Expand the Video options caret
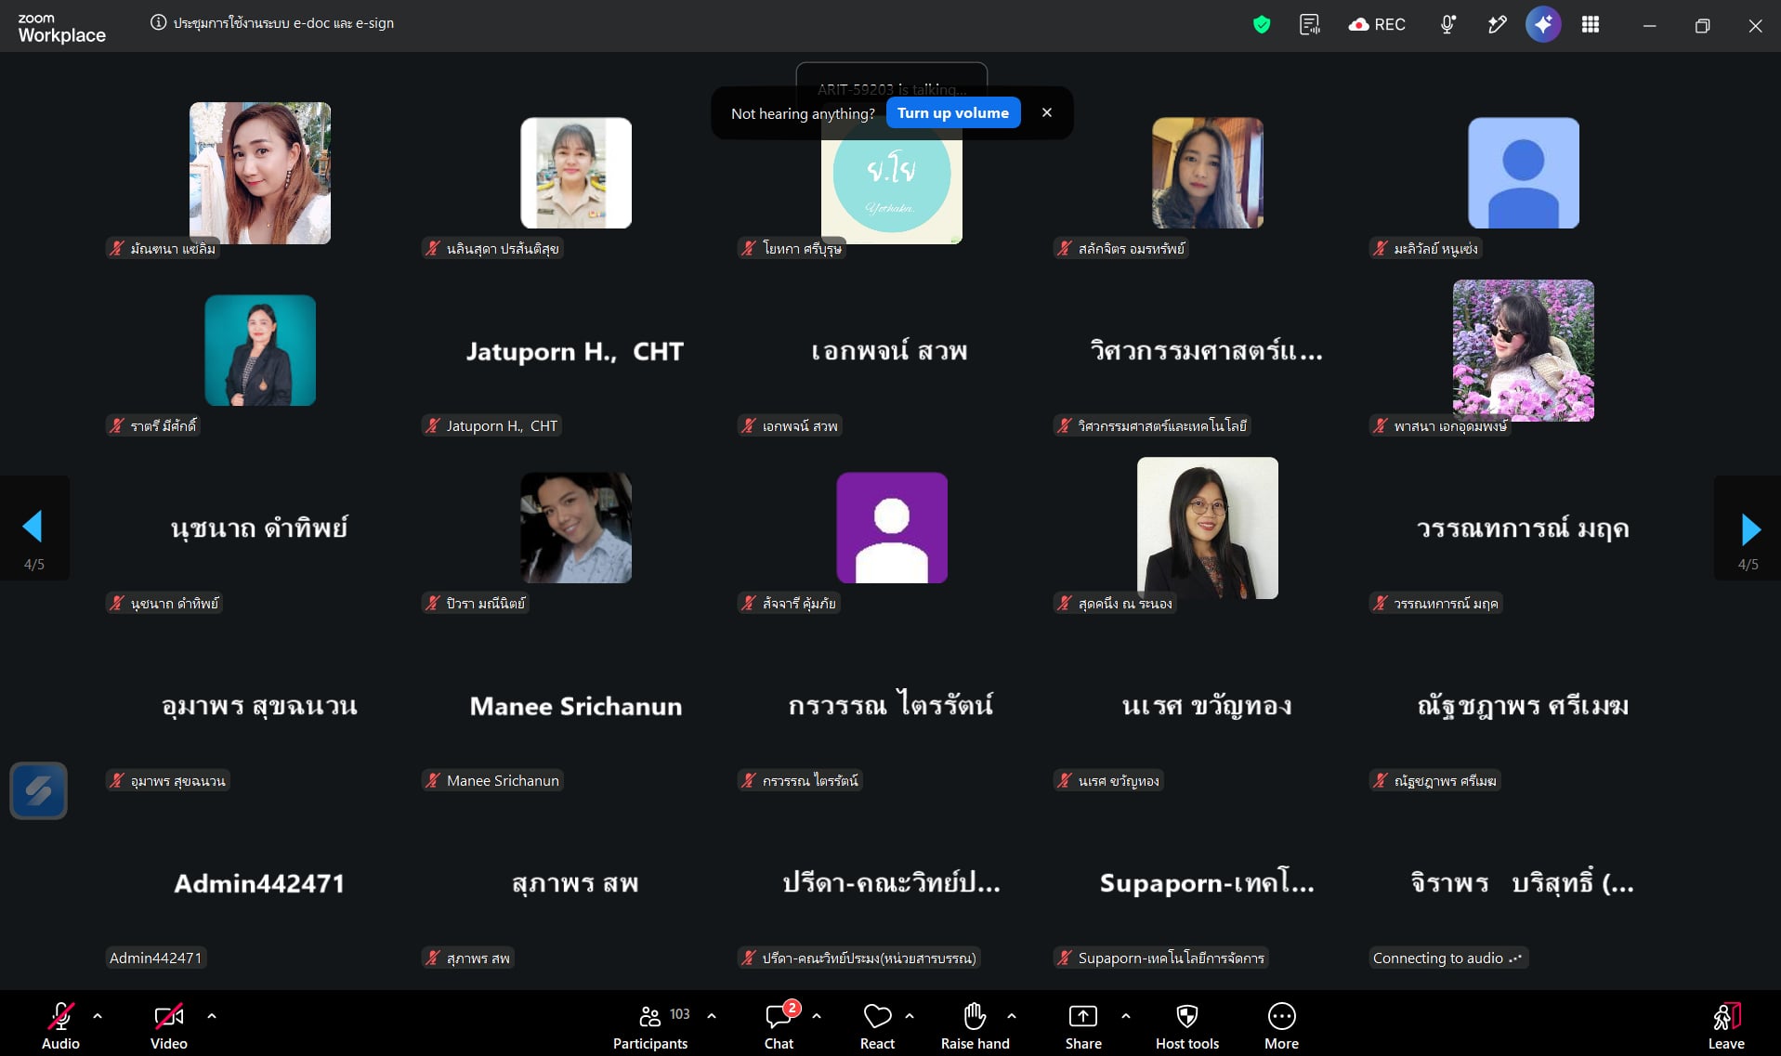The width and height of the screenshot is (1781, 1056). coord(212,1016)
